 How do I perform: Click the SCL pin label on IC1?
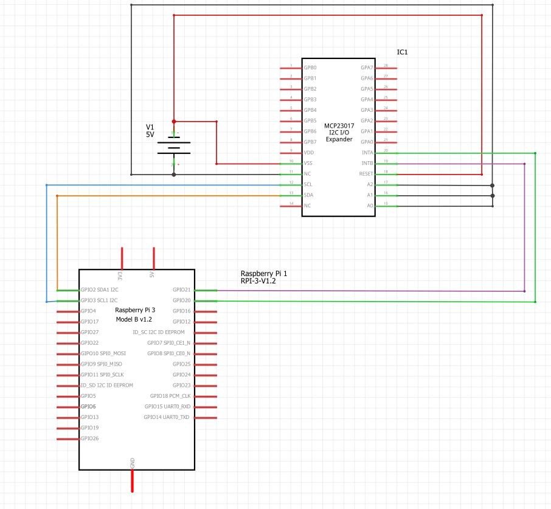[308, 184]
